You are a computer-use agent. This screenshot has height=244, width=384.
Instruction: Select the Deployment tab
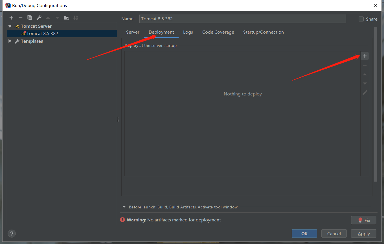pyautogui.click(x=161, y=32)
